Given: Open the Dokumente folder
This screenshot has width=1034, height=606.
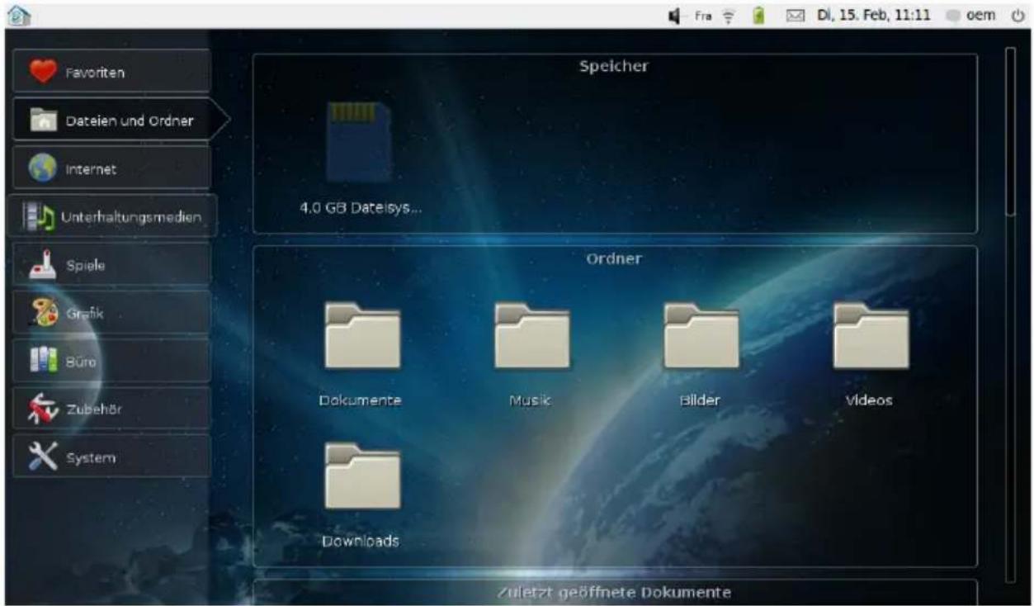Looking at the screenshot, I should click(361, 354).
